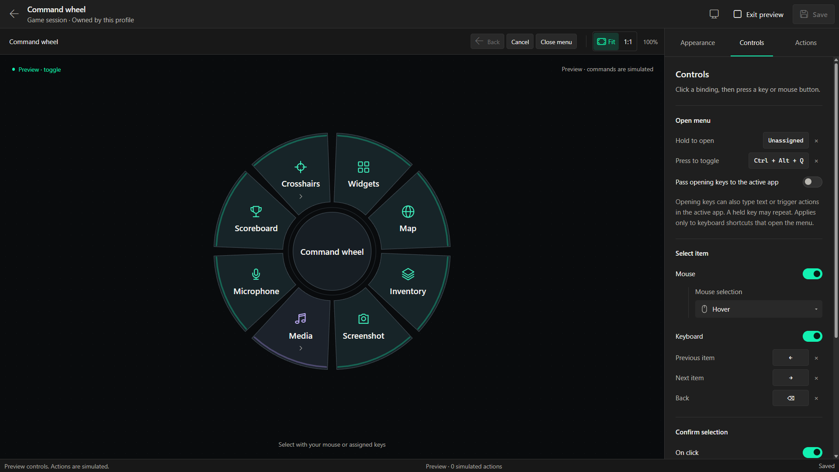Click the Back button in preview toolbar

point(487,42)
